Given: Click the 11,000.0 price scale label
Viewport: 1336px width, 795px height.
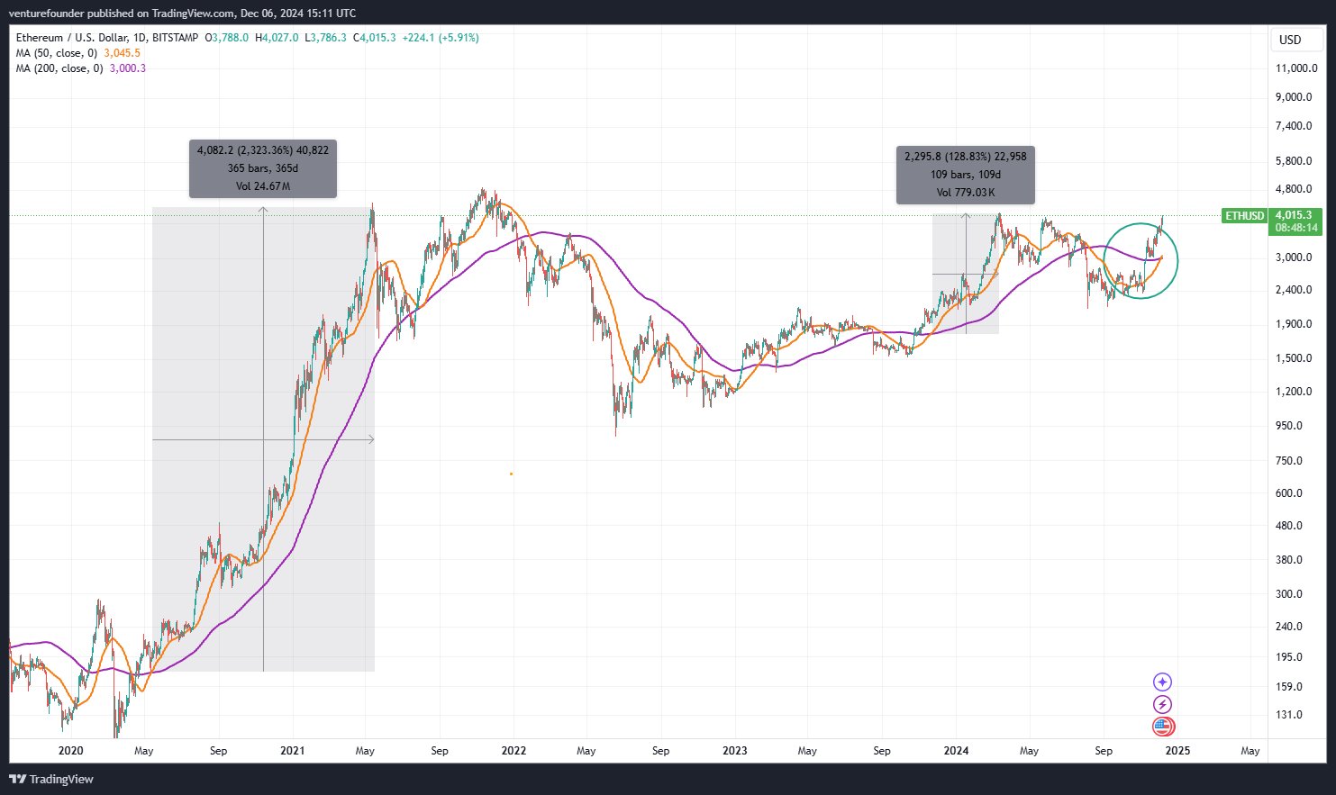Looking at the screenshot, I should coord(1296,68).
